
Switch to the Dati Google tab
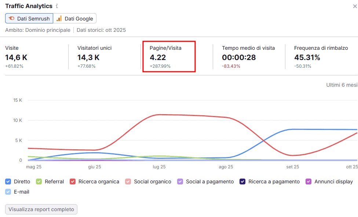tap(75, 18)
